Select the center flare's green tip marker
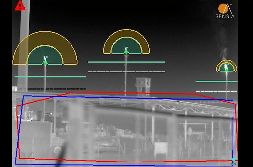 (x=126, y=52)
